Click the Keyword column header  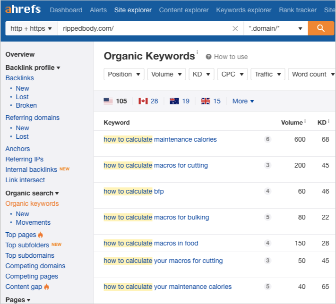click(x=117, y=122)
